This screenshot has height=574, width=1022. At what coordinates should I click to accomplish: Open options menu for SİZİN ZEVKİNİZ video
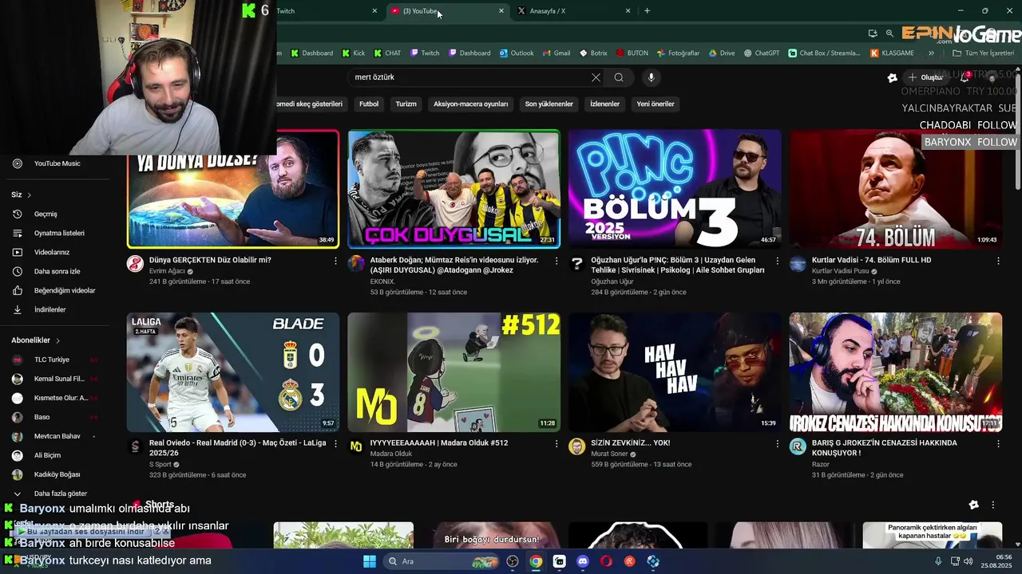click(x=777, y=443)
